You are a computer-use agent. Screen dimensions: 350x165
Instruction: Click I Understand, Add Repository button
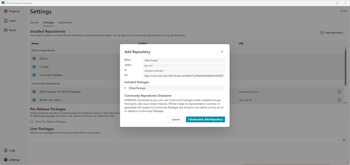click(205, 119)
